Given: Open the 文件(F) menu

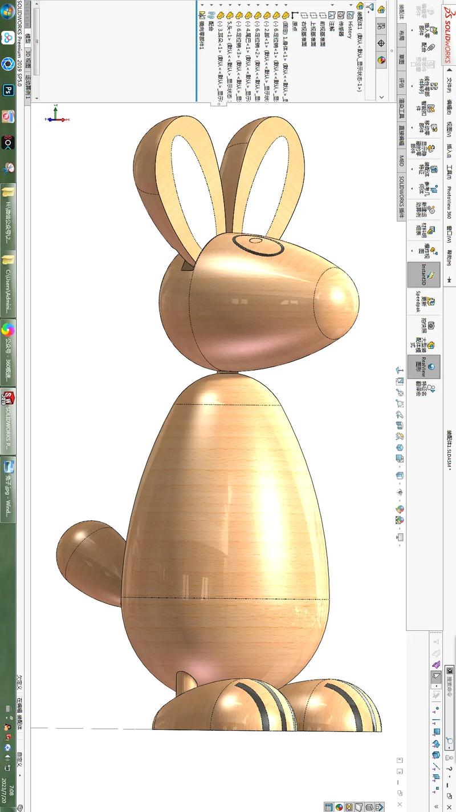Looking at the screenshot, I should point(449,79).
